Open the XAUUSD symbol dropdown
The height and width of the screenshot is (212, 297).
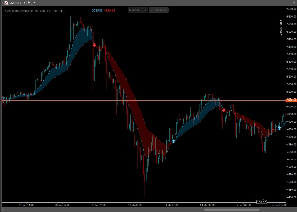(24, 3)
